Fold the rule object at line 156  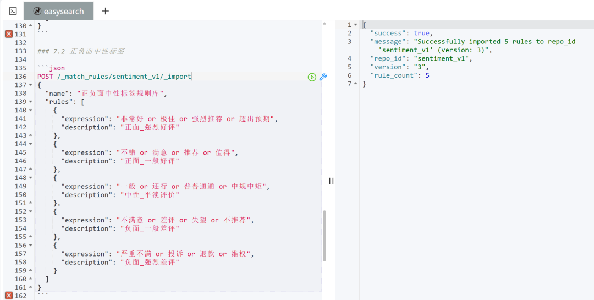click(31, 246)
